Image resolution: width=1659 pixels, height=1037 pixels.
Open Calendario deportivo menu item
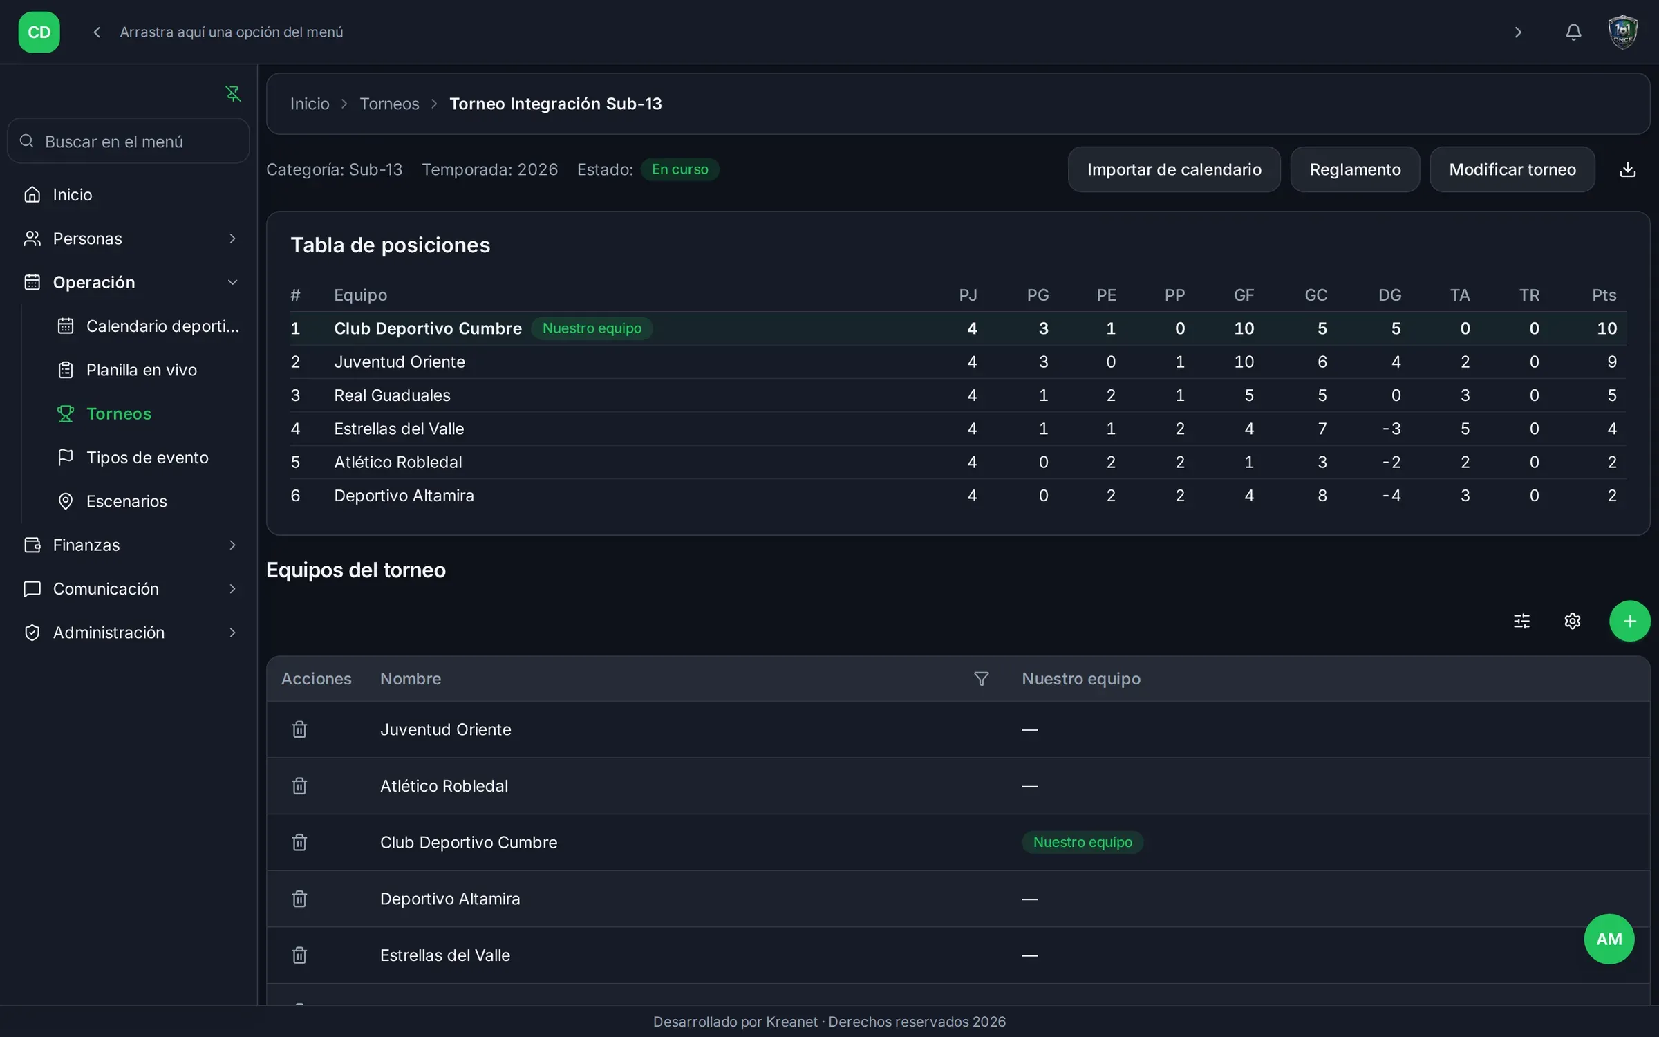[148, 326]
